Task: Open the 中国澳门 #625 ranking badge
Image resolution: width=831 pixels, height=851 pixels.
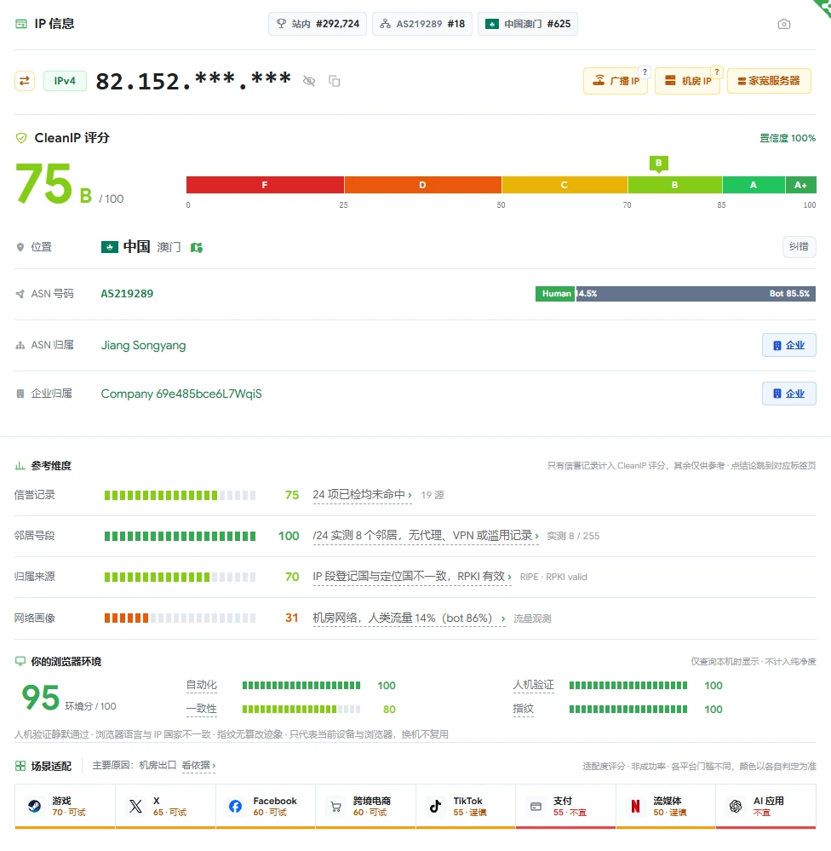Action: tap(528, 24)
